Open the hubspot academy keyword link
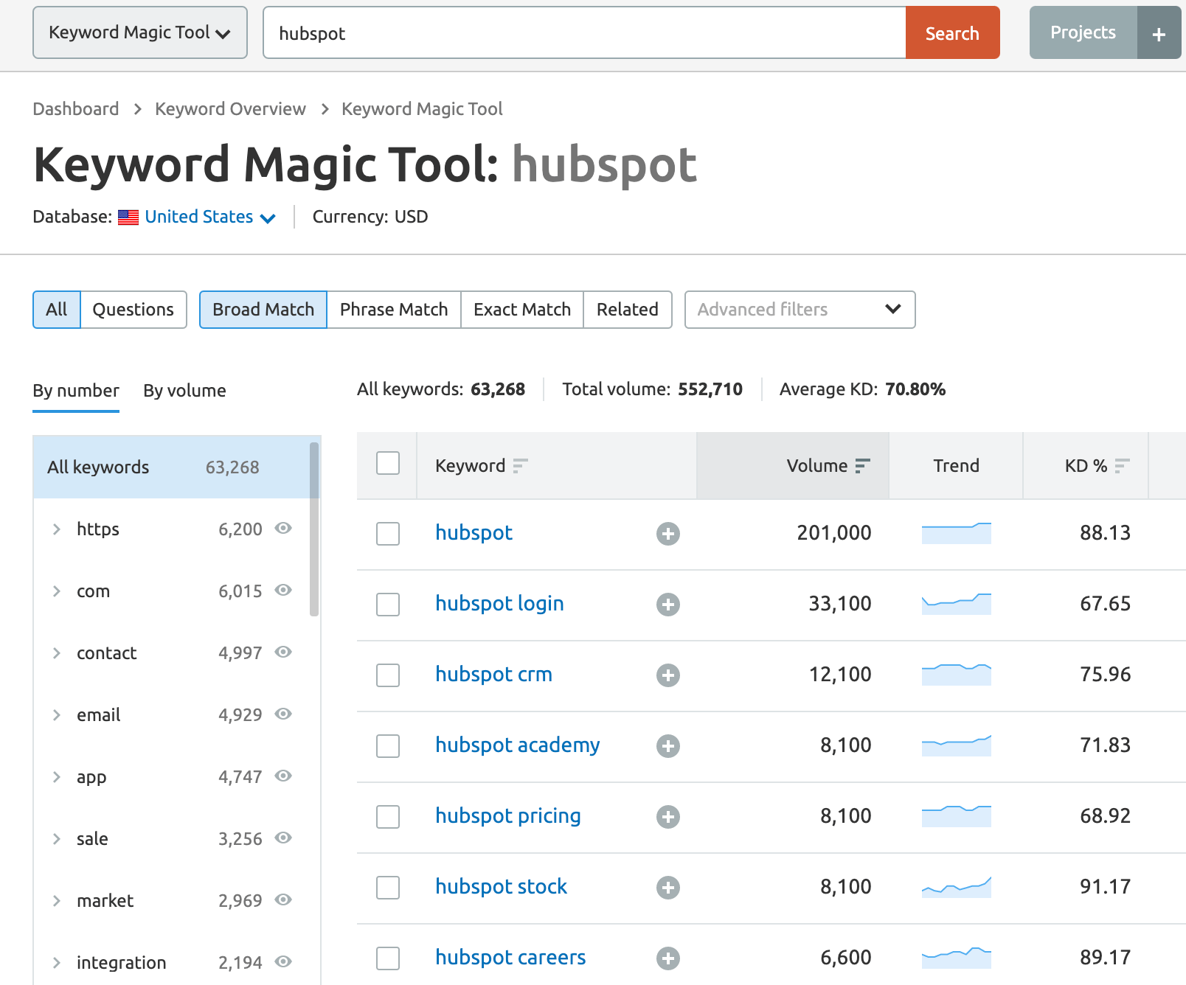1186x985 pixels. tap(517, 745)
